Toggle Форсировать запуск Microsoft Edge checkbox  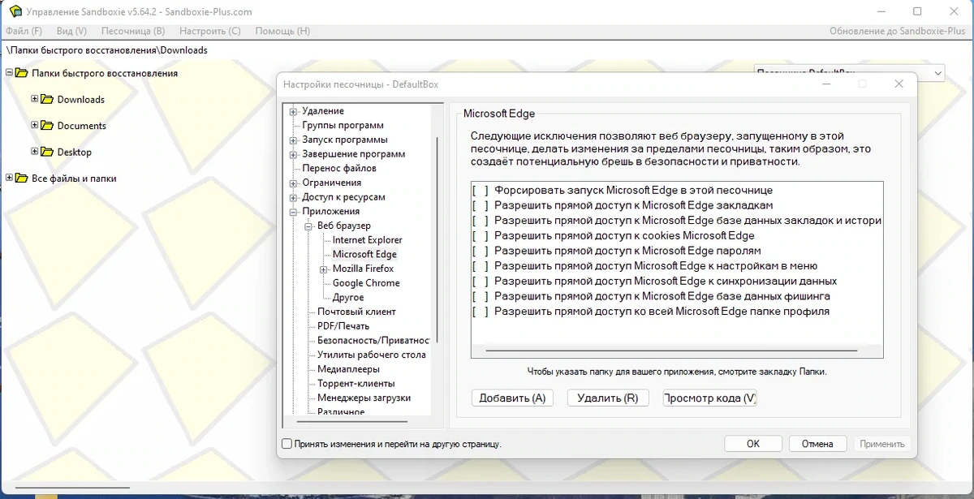click(x=481, y=191)
